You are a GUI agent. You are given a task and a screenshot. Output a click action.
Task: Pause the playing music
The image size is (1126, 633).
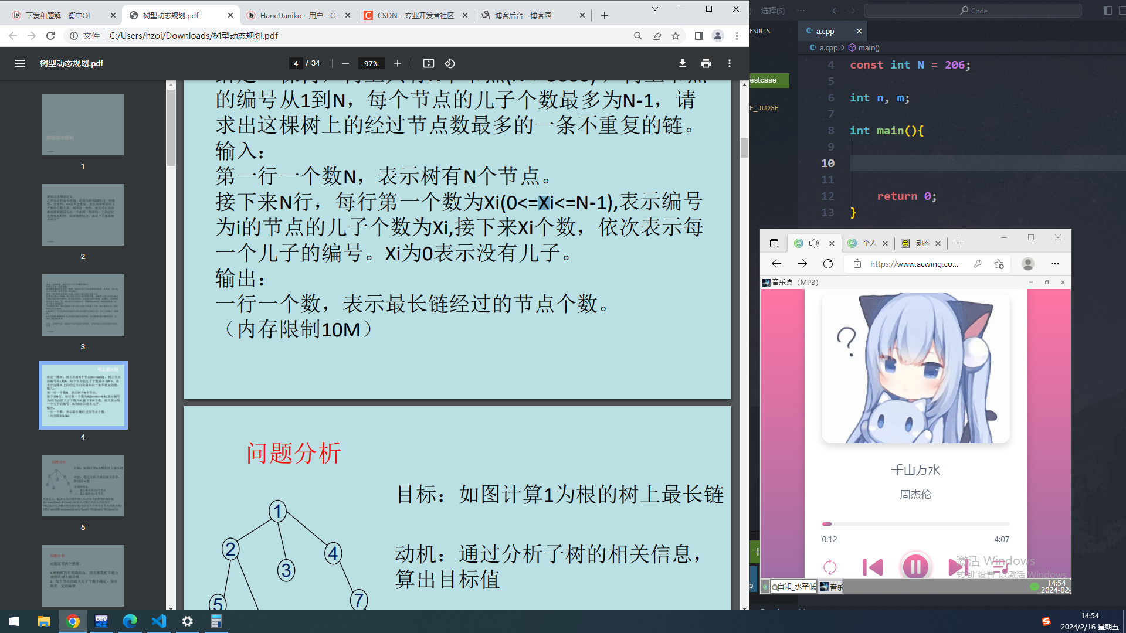[915, 567]
